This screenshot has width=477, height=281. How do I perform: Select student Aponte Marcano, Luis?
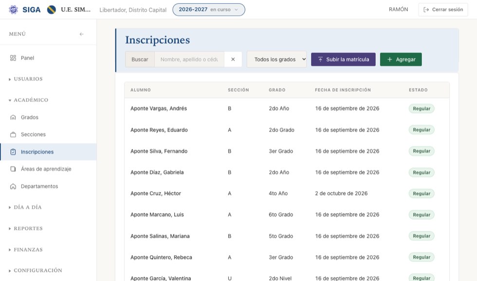pos(157,215)
